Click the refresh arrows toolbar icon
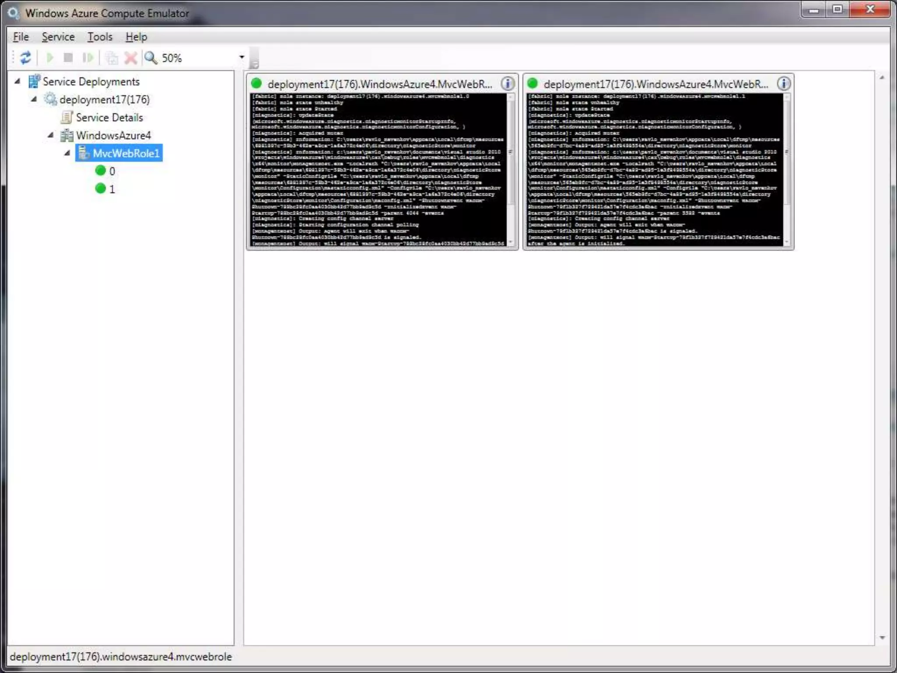This screenshot has height=673, width=897. click(x=25, y=58)
